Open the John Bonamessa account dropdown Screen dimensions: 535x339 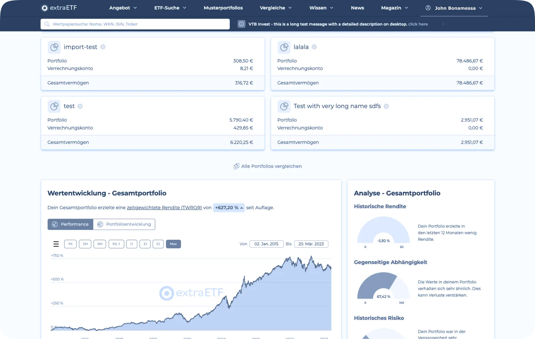(455, 8)
